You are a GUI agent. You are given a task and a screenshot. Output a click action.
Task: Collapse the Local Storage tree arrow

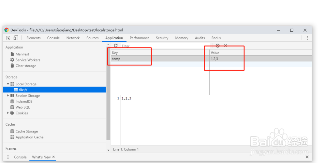click(8, 84)
